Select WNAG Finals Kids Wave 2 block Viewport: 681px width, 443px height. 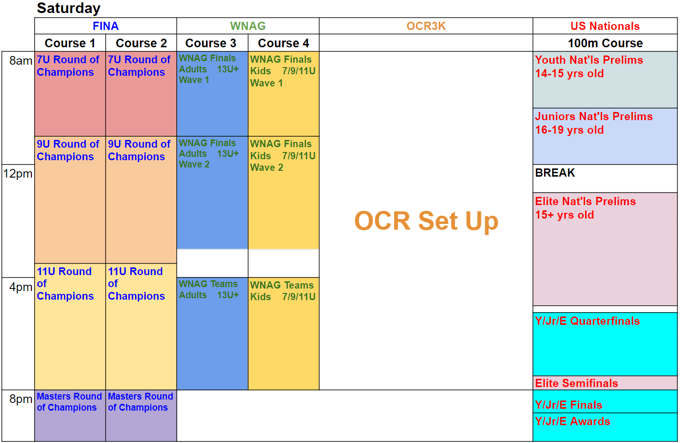point(284,193)
